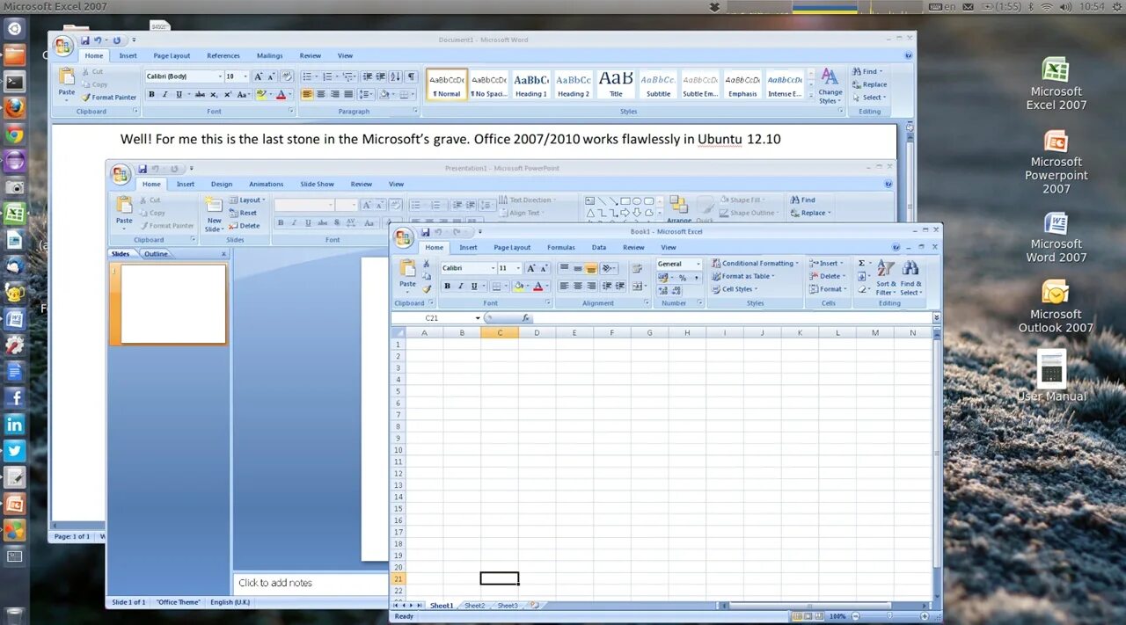Switch to Animations tab in PowerPoint
This screenshot has width=1126, height=625.
(267, 185)
